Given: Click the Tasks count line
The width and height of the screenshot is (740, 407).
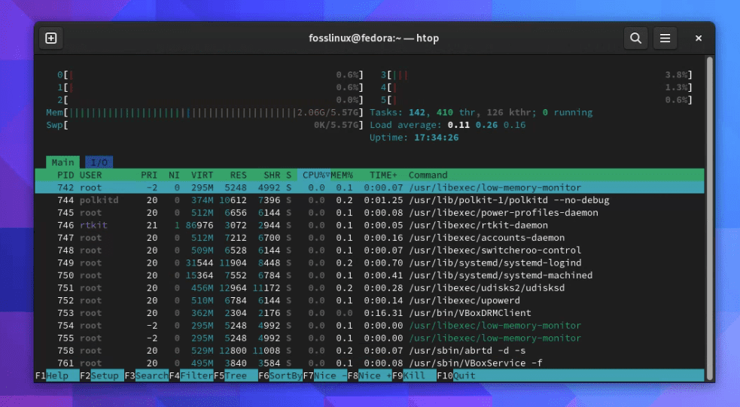Looking at the screenshot, I should coord(481,113).
